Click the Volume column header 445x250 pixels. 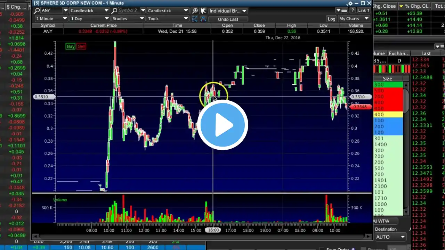(x=356, y=25)
